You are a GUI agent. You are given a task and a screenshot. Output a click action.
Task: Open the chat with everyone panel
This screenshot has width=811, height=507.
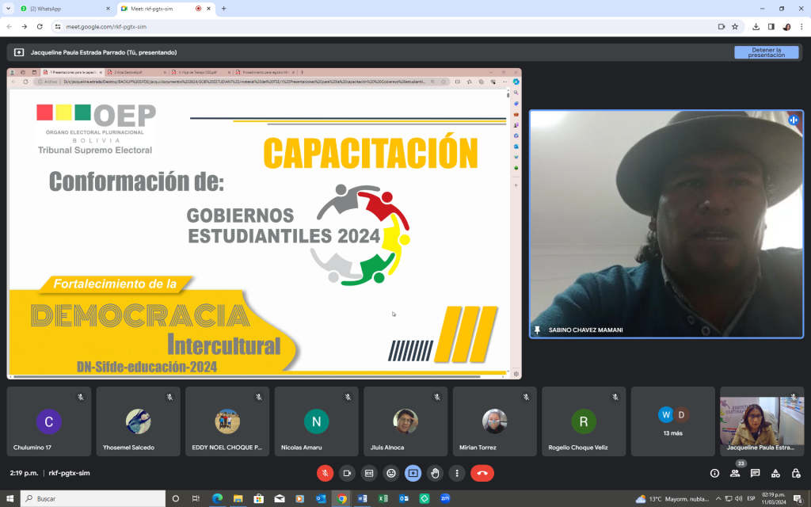[x=755, y=473]
